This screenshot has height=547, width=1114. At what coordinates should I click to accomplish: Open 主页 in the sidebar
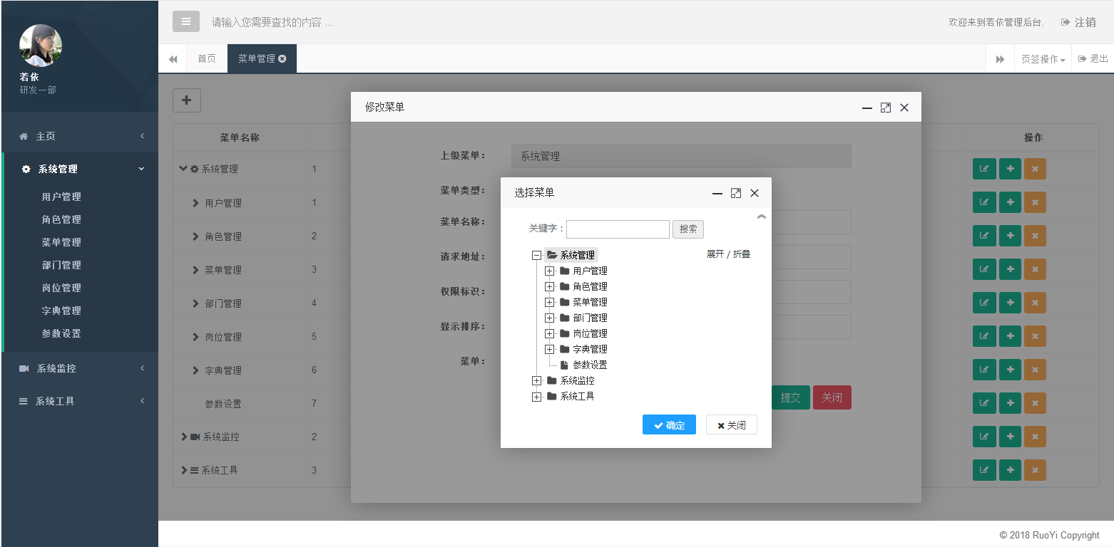(80, 136)
